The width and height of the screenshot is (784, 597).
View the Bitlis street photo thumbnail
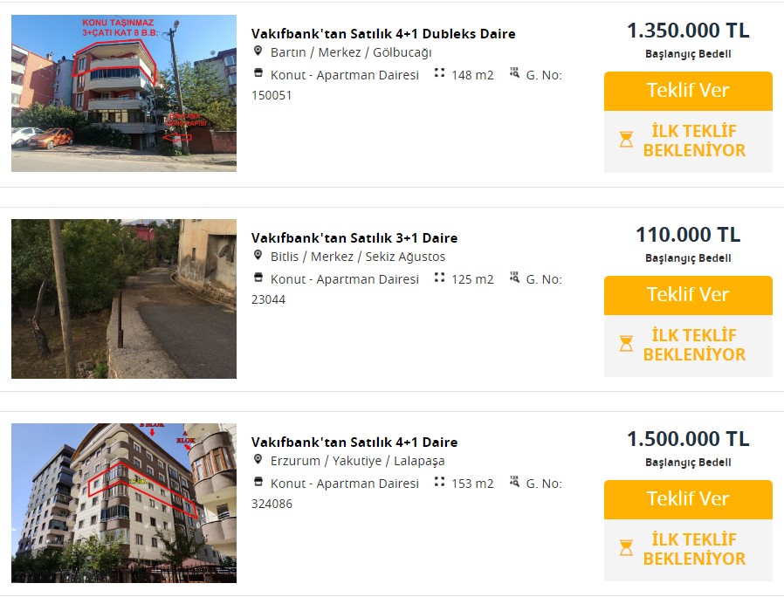click(124, 298)
